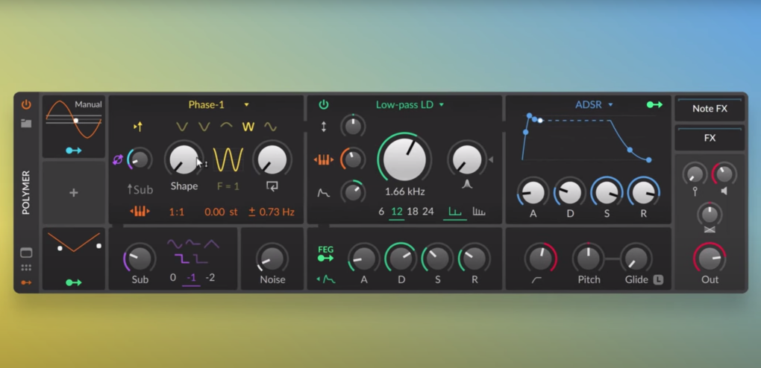Click the Manual LFO modulator thumbnail

(x=74, y=119)
